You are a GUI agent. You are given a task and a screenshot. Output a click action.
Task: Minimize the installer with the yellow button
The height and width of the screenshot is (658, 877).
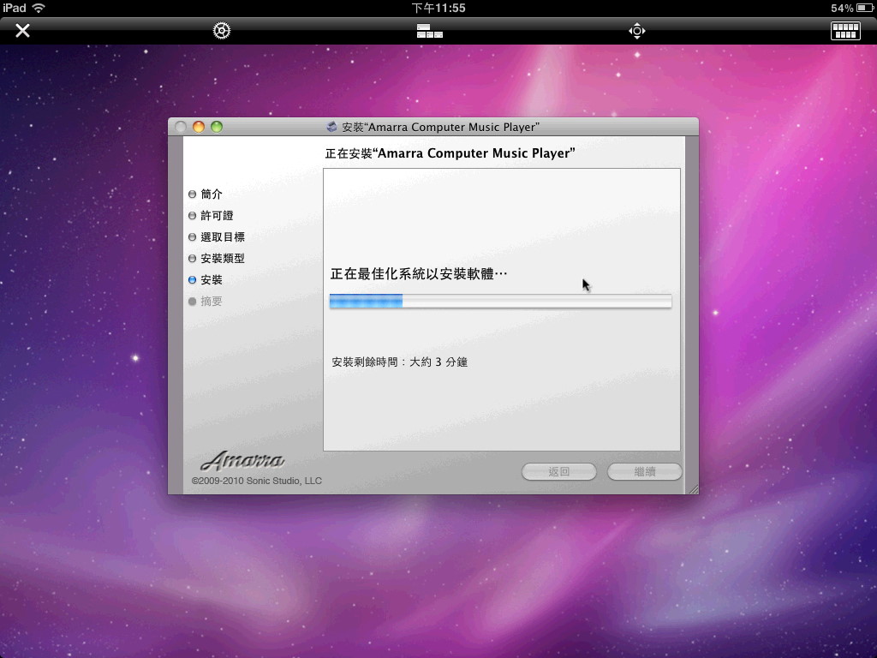(x=199, y=127)
